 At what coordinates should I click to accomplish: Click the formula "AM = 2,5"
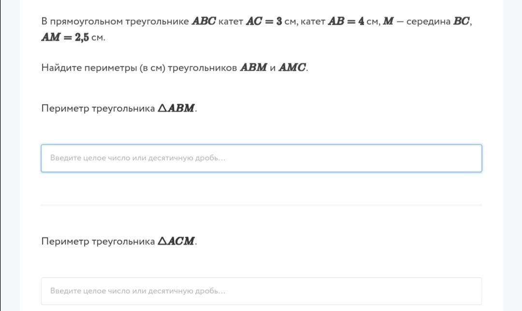click(x=65, y=38)
